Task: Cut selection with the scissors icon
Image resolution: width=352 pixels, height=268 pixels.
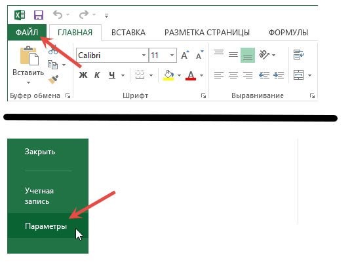Action: [x=53, y=50]
